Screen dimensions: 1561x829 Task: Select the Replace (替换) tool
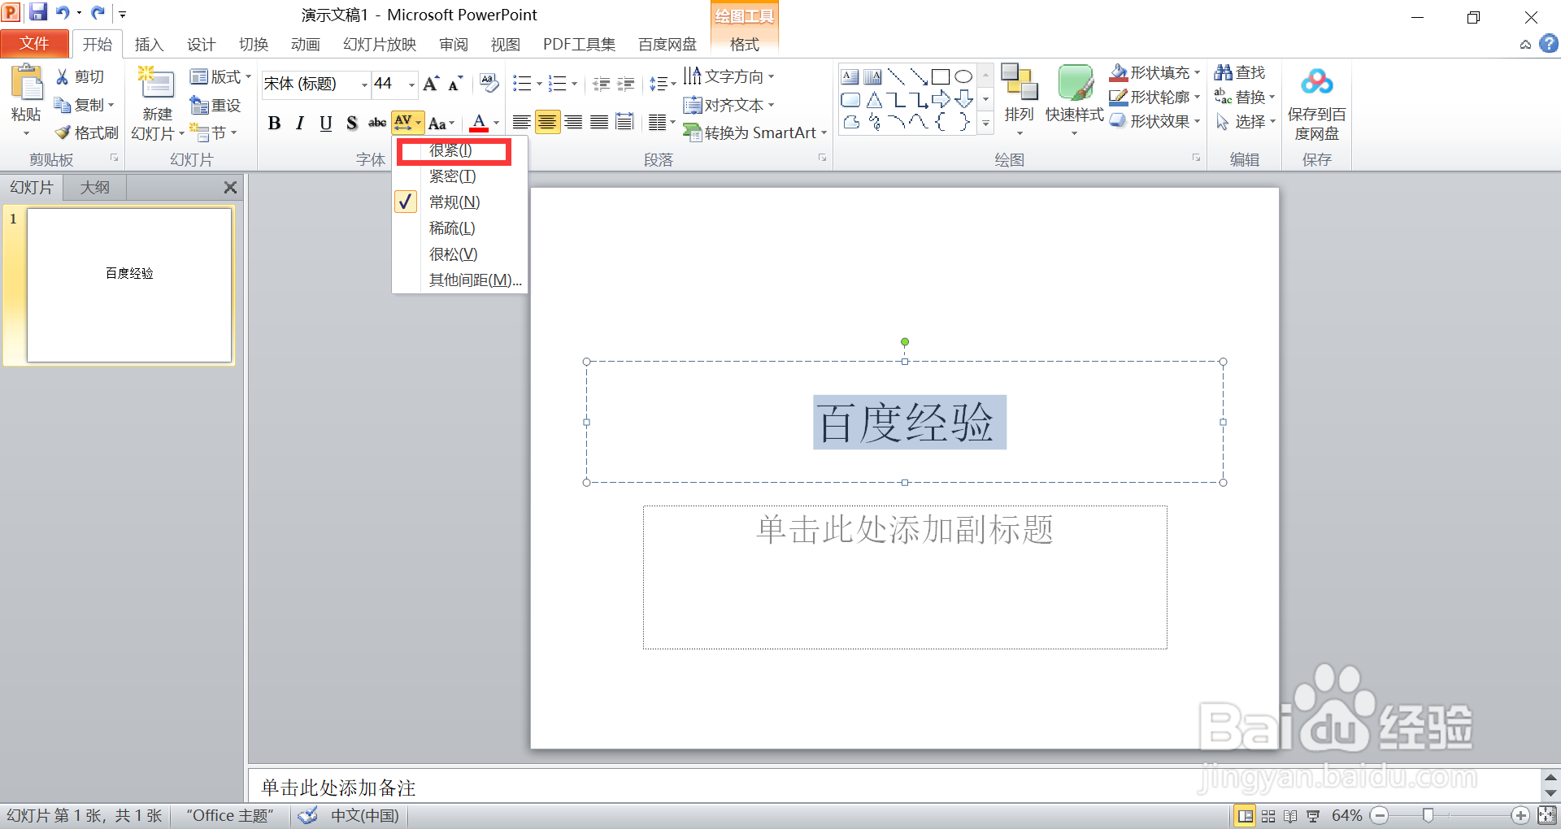pyautogui.click(x=1244, y=96)
